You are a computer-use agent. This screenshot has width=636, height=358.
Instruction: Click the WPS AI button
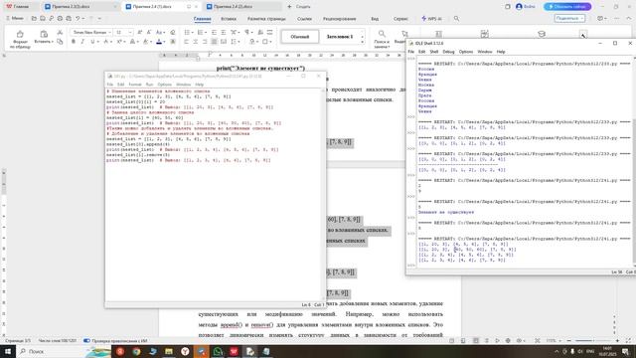pyautogui.click(x=431, y=19)
